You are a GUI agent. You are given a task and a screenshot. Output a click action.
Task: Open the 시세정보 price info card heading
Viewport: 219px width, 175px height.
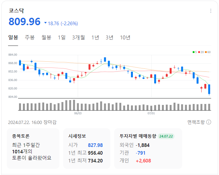pos(77,136)
